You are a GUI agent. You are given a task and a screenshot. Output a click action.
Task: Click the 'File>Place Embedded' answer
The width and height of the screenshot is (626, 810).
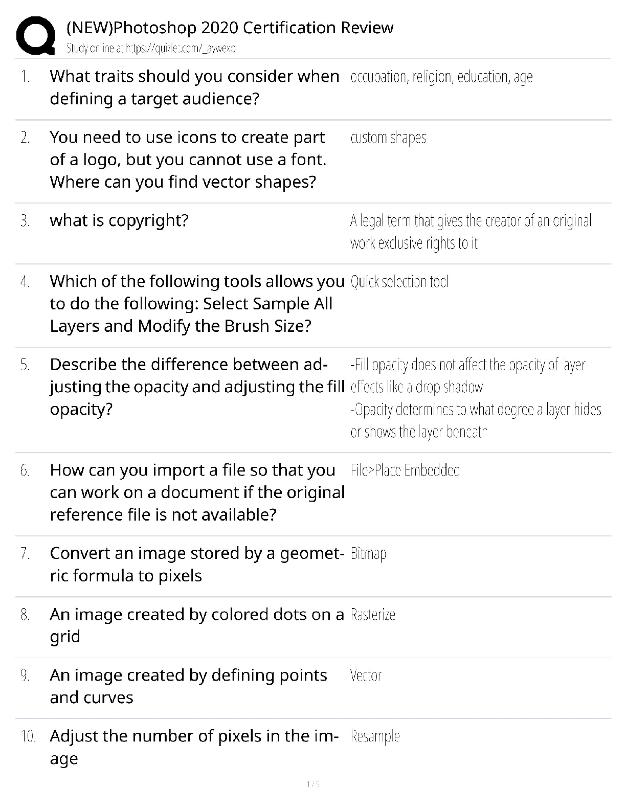click(x=405, y=470)
